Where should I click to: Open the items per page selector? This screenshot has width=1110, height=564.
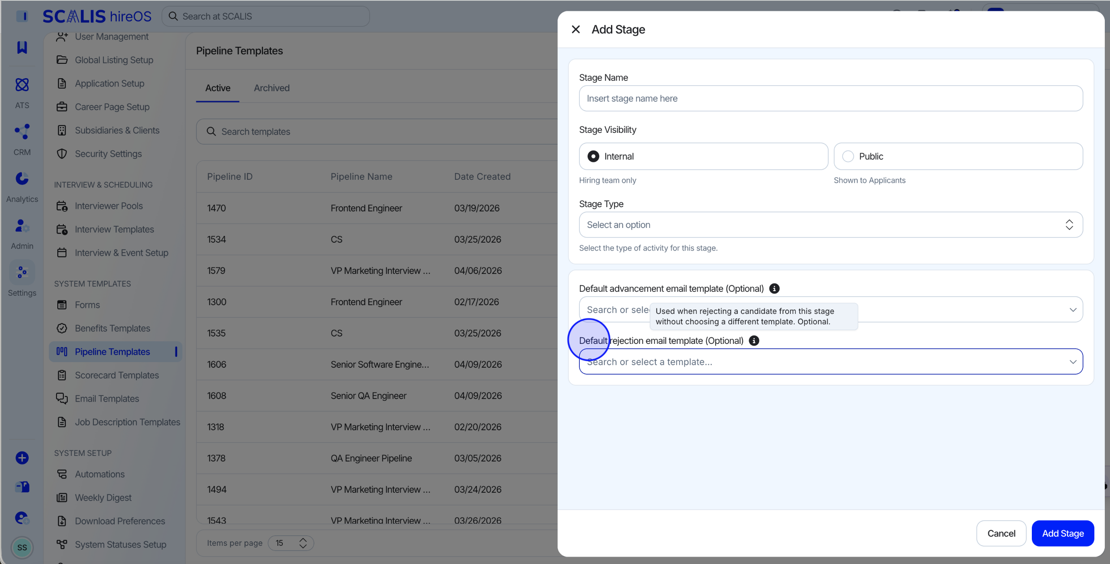pos(291,543)
